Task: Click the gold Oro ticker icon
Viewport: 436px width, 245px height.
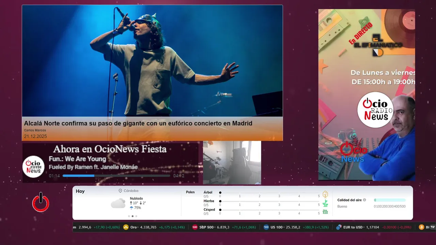Action: (126, 227)
